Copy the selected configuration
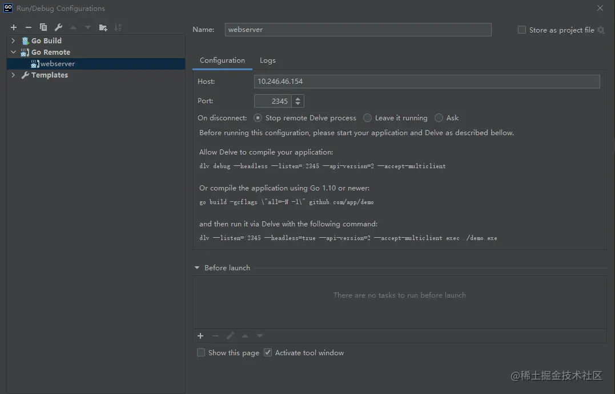The image size is (615, 394). tap(43, 27)
